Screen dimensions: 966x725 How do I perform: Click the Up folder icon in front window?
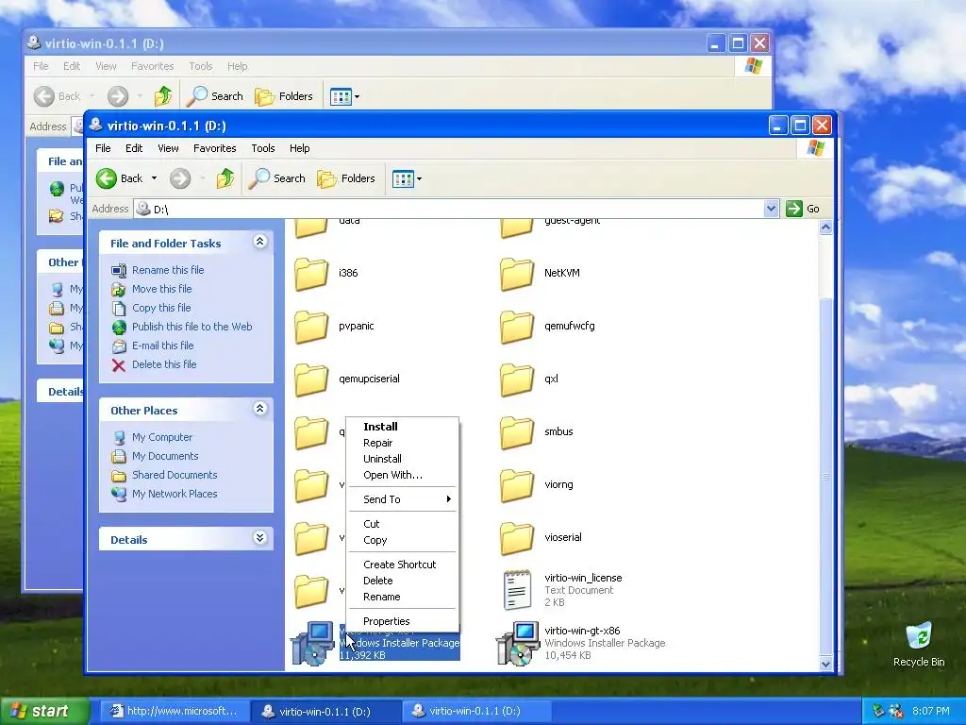point(225,178)
